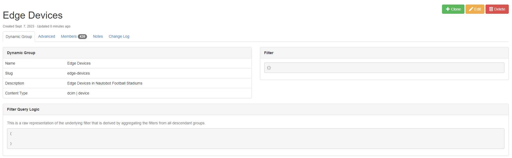This screenshot has height=158, width=512.
Task: Click the plus icon on the Clone button
Action: [448, 9]
